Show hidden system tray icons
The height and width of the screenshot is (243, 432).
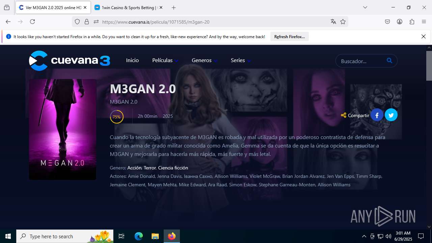click(x=364, y=236)
